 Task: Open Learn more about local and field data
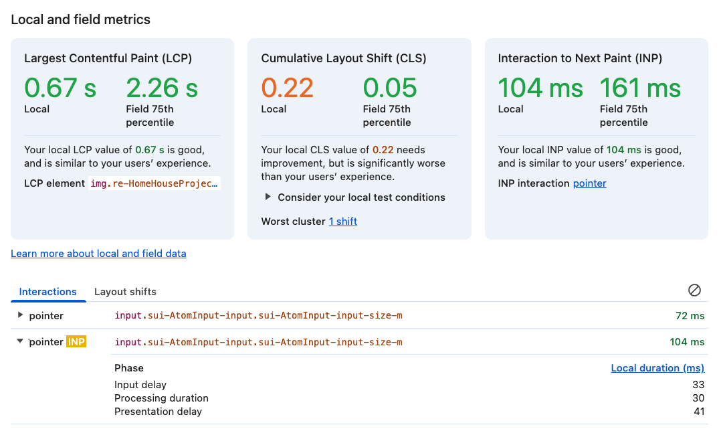(x=98, y=254)
